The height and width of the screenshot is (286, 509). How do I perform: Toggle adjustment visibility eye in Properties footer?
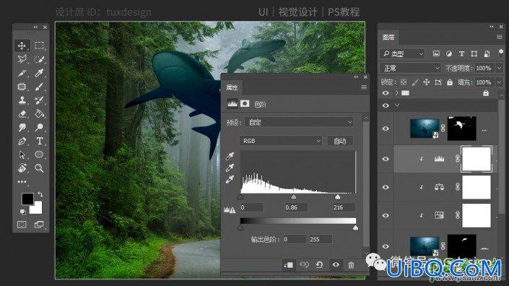tap(336, 265)
